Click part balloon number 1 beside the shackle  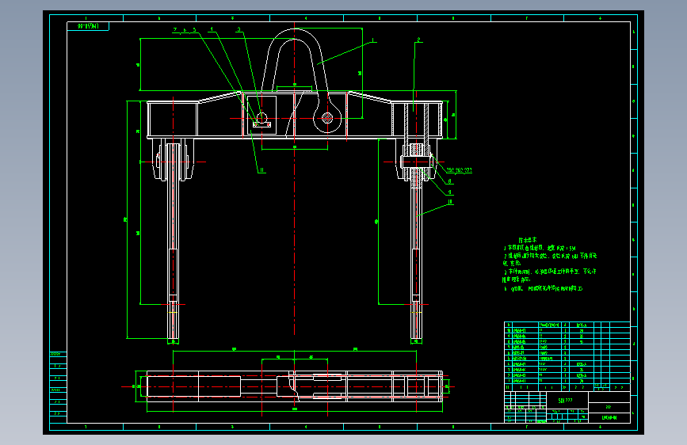coord(373,40)
